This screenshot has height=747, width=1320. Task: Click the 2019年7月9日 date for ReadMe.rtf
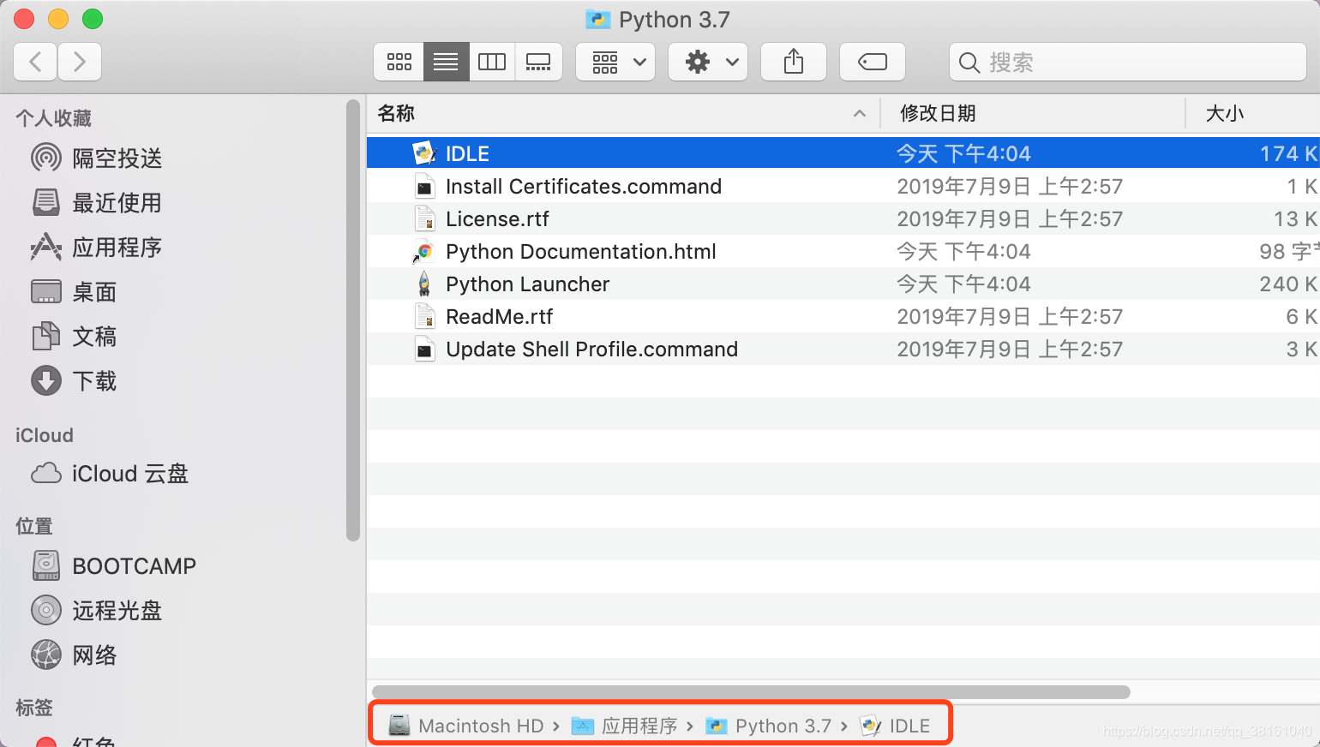click(1010, 316)
